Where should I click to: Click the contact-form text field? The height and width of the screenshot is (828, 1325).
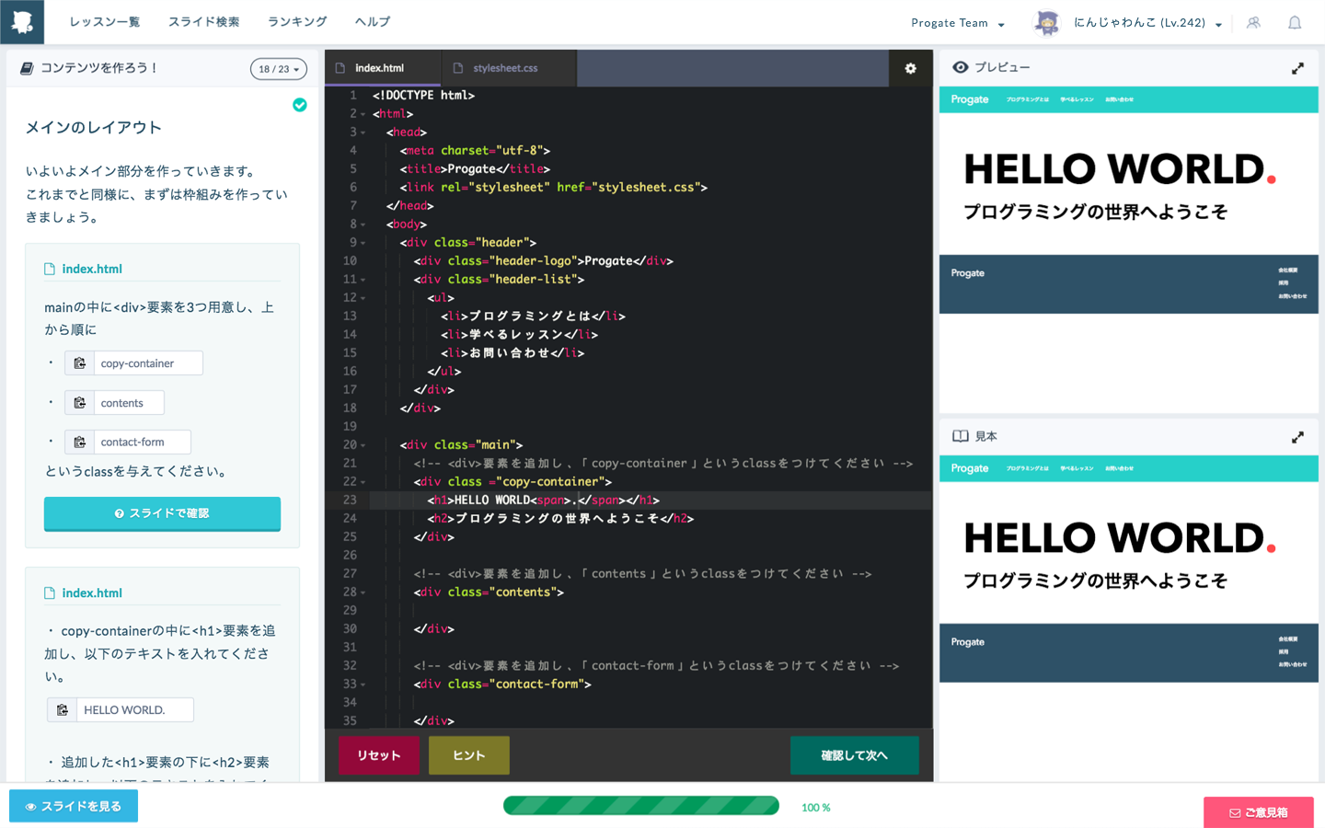(x=143, y=443)
